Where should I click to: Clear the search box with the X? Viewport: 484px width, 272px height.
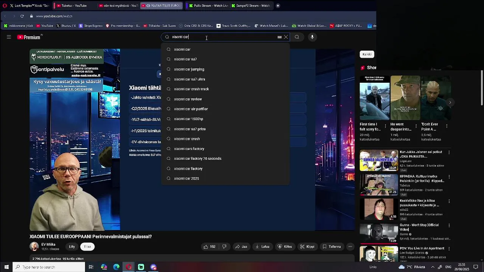point(286,37)
